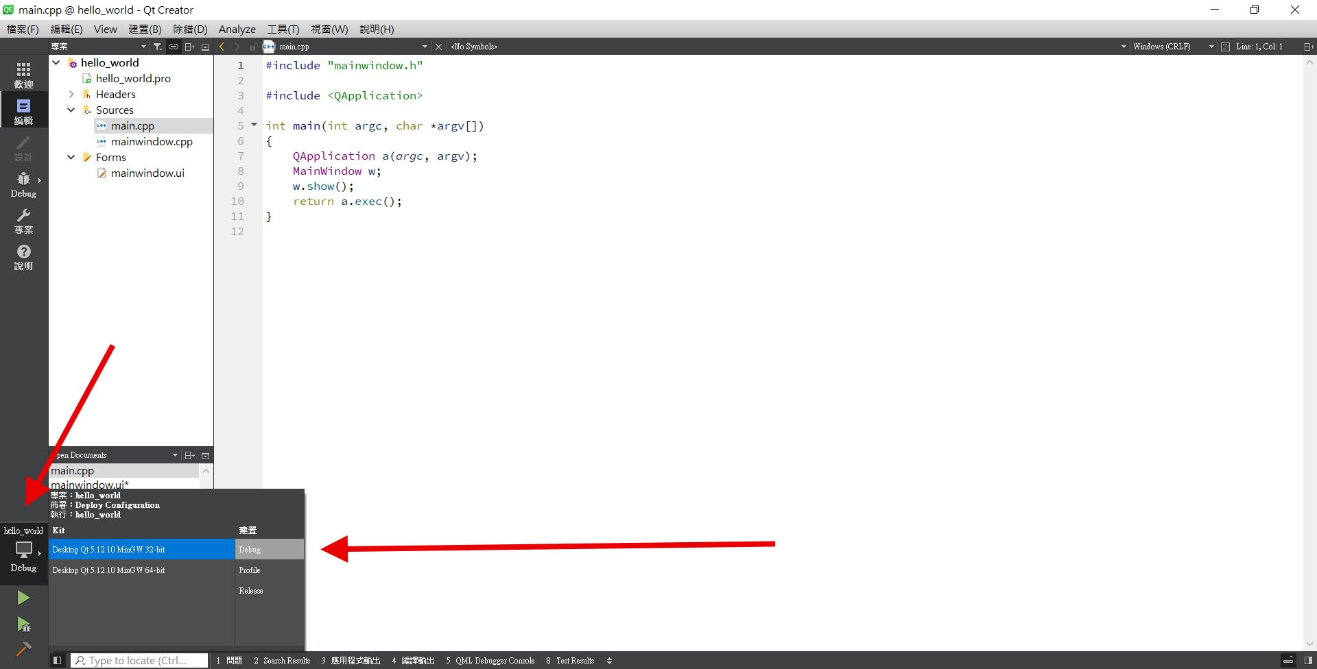This screenshot has height=669, width=1317.
Task: Open the 2 Search Results pane
Action: coord(282,661)
